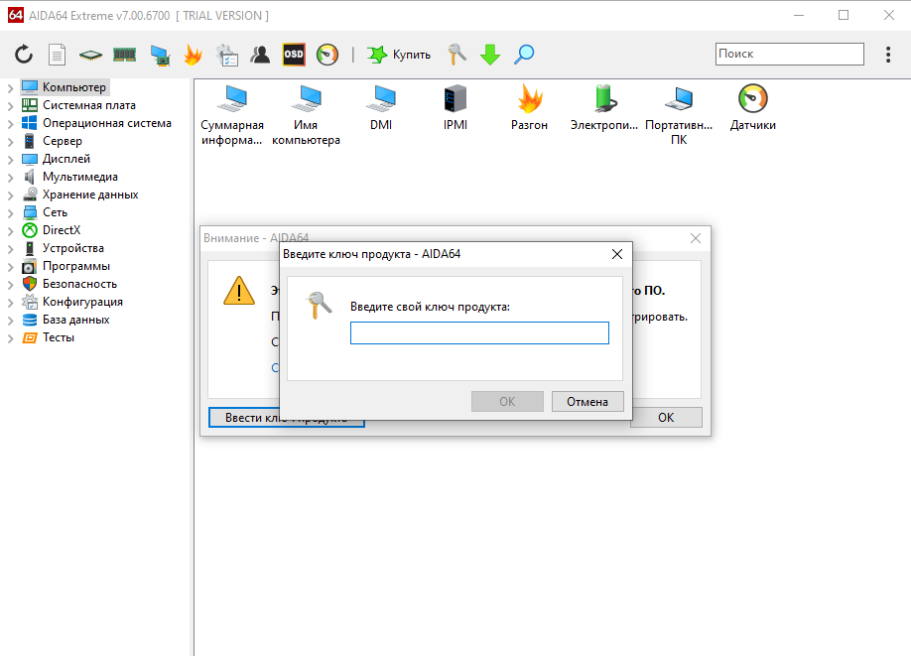Screen dimensions: 911x656
Task: Launch the stability test flame icon
Action: coord(193,55)
